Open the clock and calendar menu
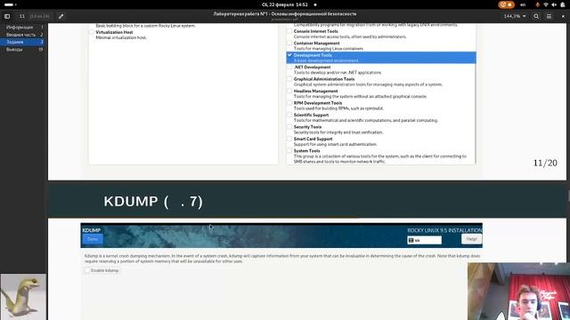The height and width of the screenshot is (320, 570). click(x=285, y=4)
